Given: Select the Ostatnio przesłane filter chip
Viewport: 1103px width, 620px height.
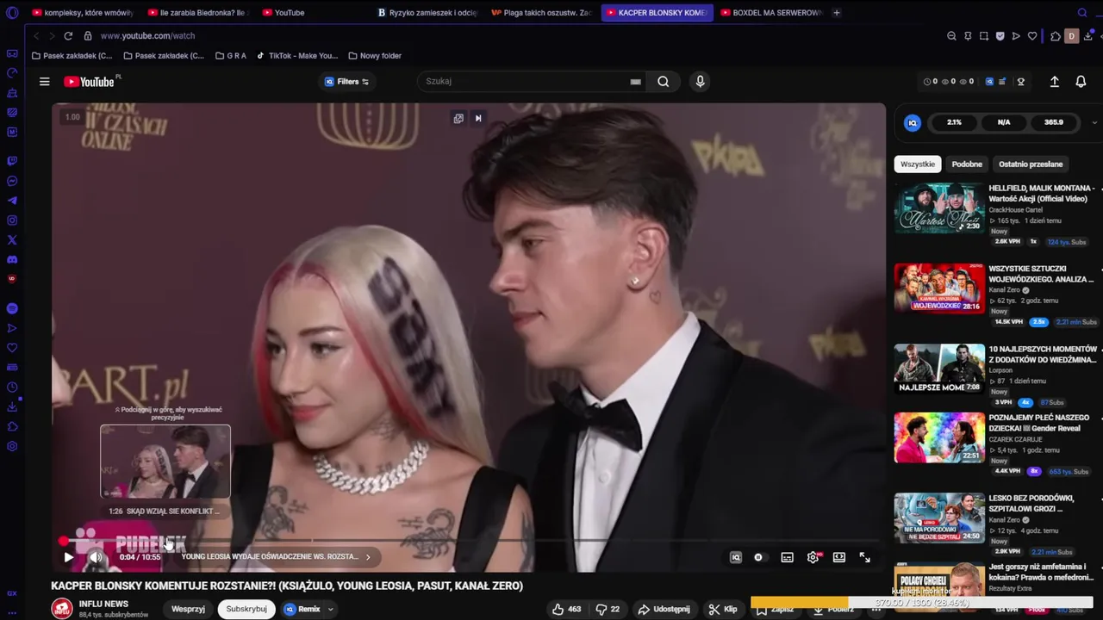Looking at the screenshot, I should 1031,164.
